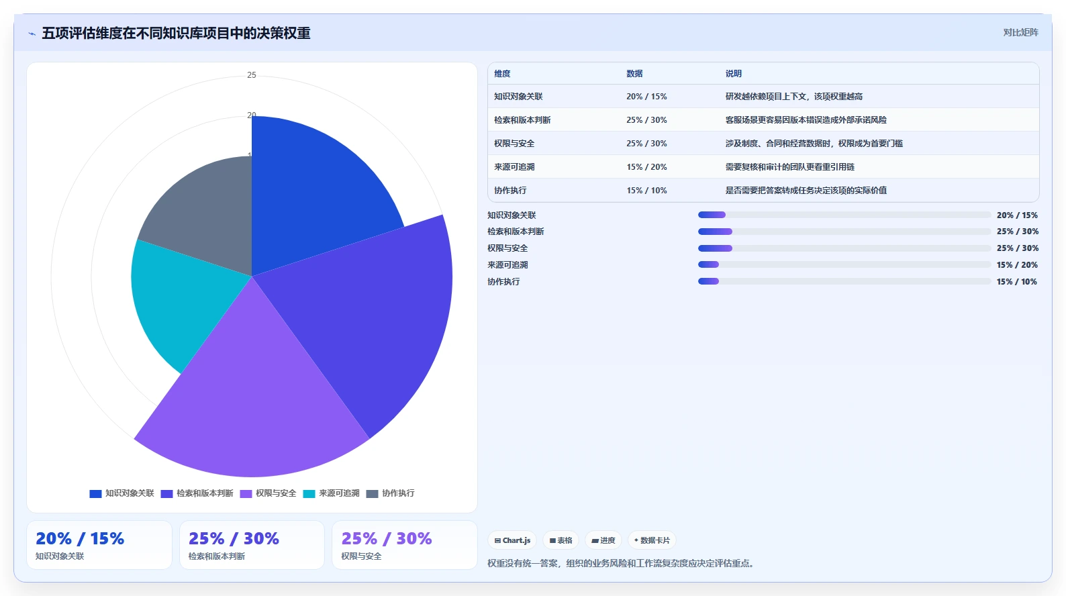
Task: Click description 是否需要把答案转成任务
Action: point(806,191)
